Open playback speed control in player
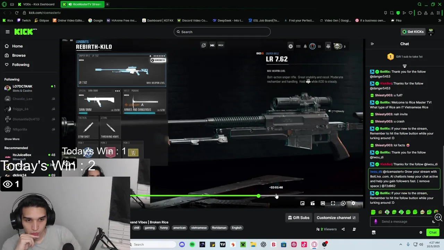This screenshot has width=444, height=250. click(343, 203)
